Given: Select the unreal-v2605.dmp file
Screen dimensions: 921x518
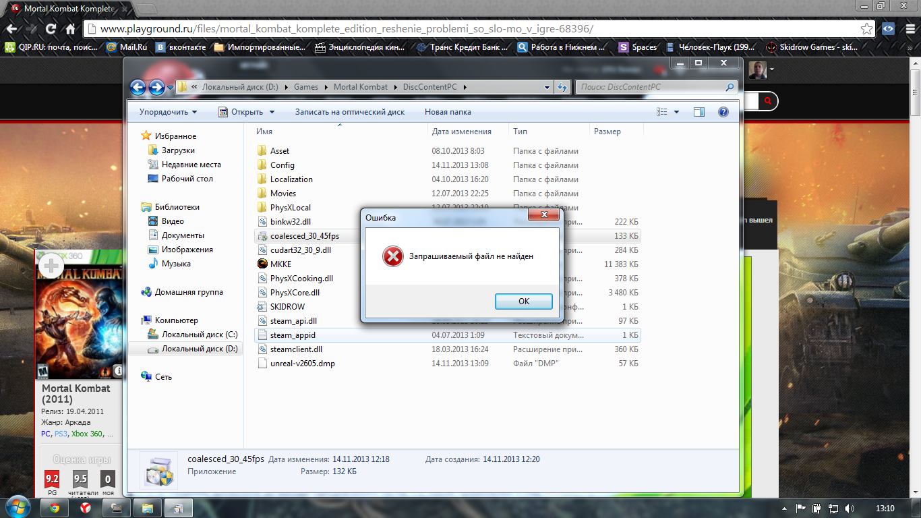Looking at the screenshot, I should coord(302,364).
